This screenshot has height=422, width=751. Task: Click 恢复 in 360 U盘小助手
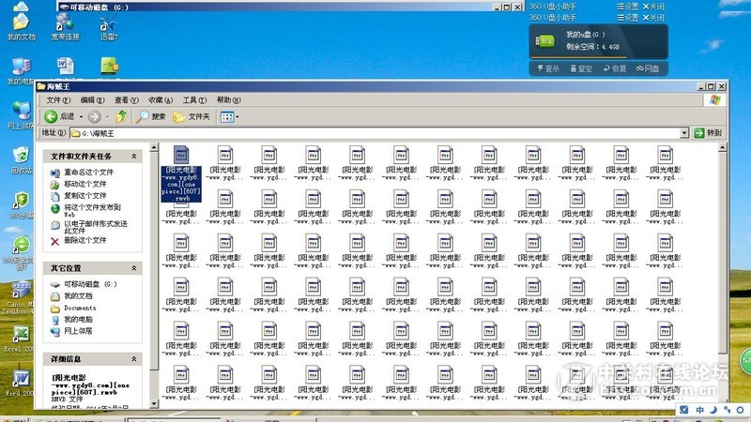point(615,68)
